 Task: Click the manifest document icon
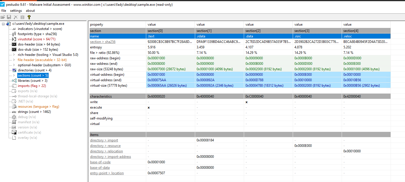point(14,122)
